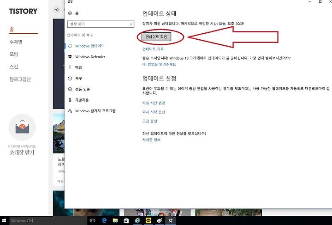Click the TISTORY logo

[x=24, y=11]
